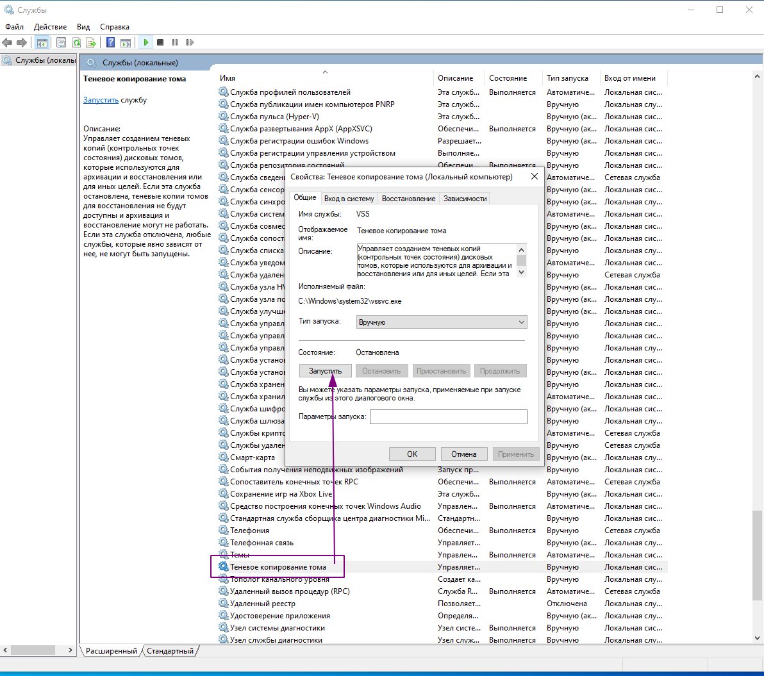Image resolution: width=764 pixels, height=676 pixels.
Task: Click the gear icon next to Служба пульса (Hyper-V)
Action: coord(223,116)
